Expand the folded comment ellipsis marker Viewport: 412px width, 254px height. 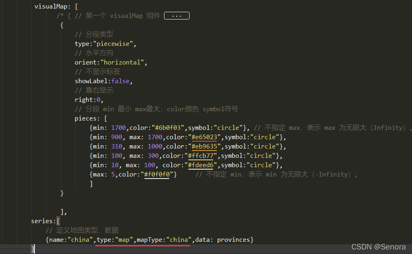coord(177,16)
